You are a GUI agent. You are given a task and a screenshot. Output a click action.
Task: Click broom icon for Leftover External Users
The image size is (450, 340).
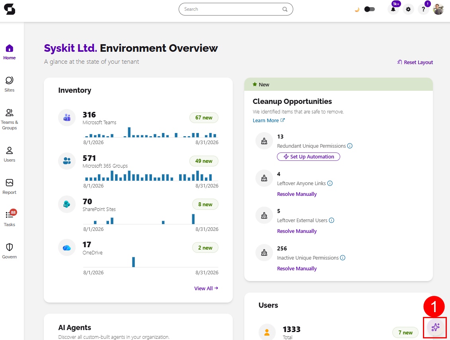(x=264, y=215)
